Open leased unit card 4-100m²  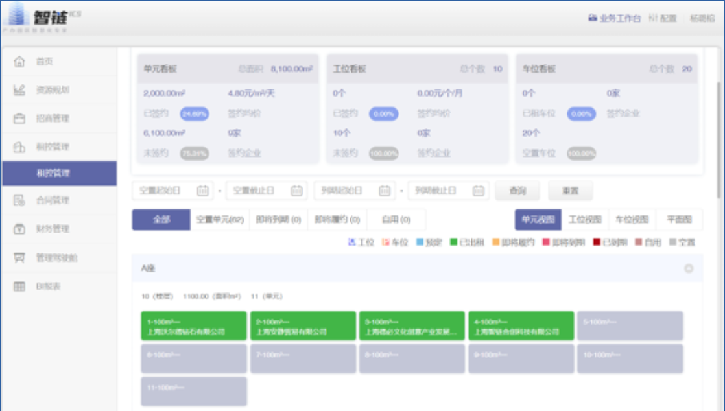click(x=521, y=326)
